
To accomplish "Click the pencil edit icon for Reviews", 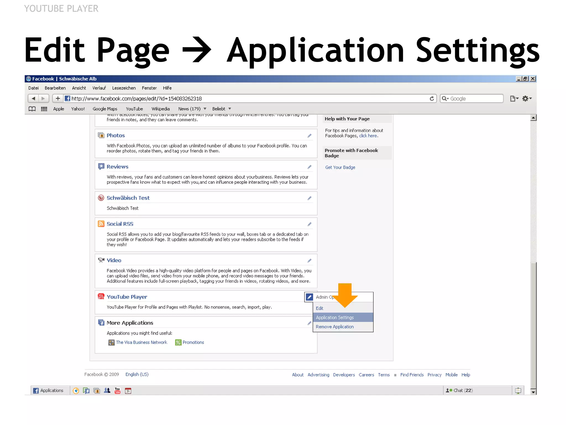I will 309,167.
